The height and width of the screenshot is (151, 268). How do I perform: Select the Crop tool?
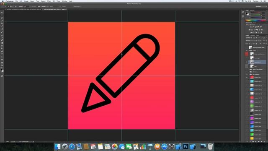click(x=2, y=23)
